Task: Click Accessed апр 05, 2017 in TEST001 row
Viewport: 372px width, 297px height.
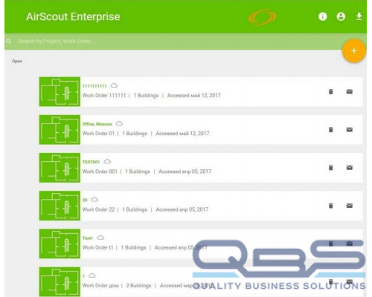Action: pyautogui.click(x=185, y=172)
